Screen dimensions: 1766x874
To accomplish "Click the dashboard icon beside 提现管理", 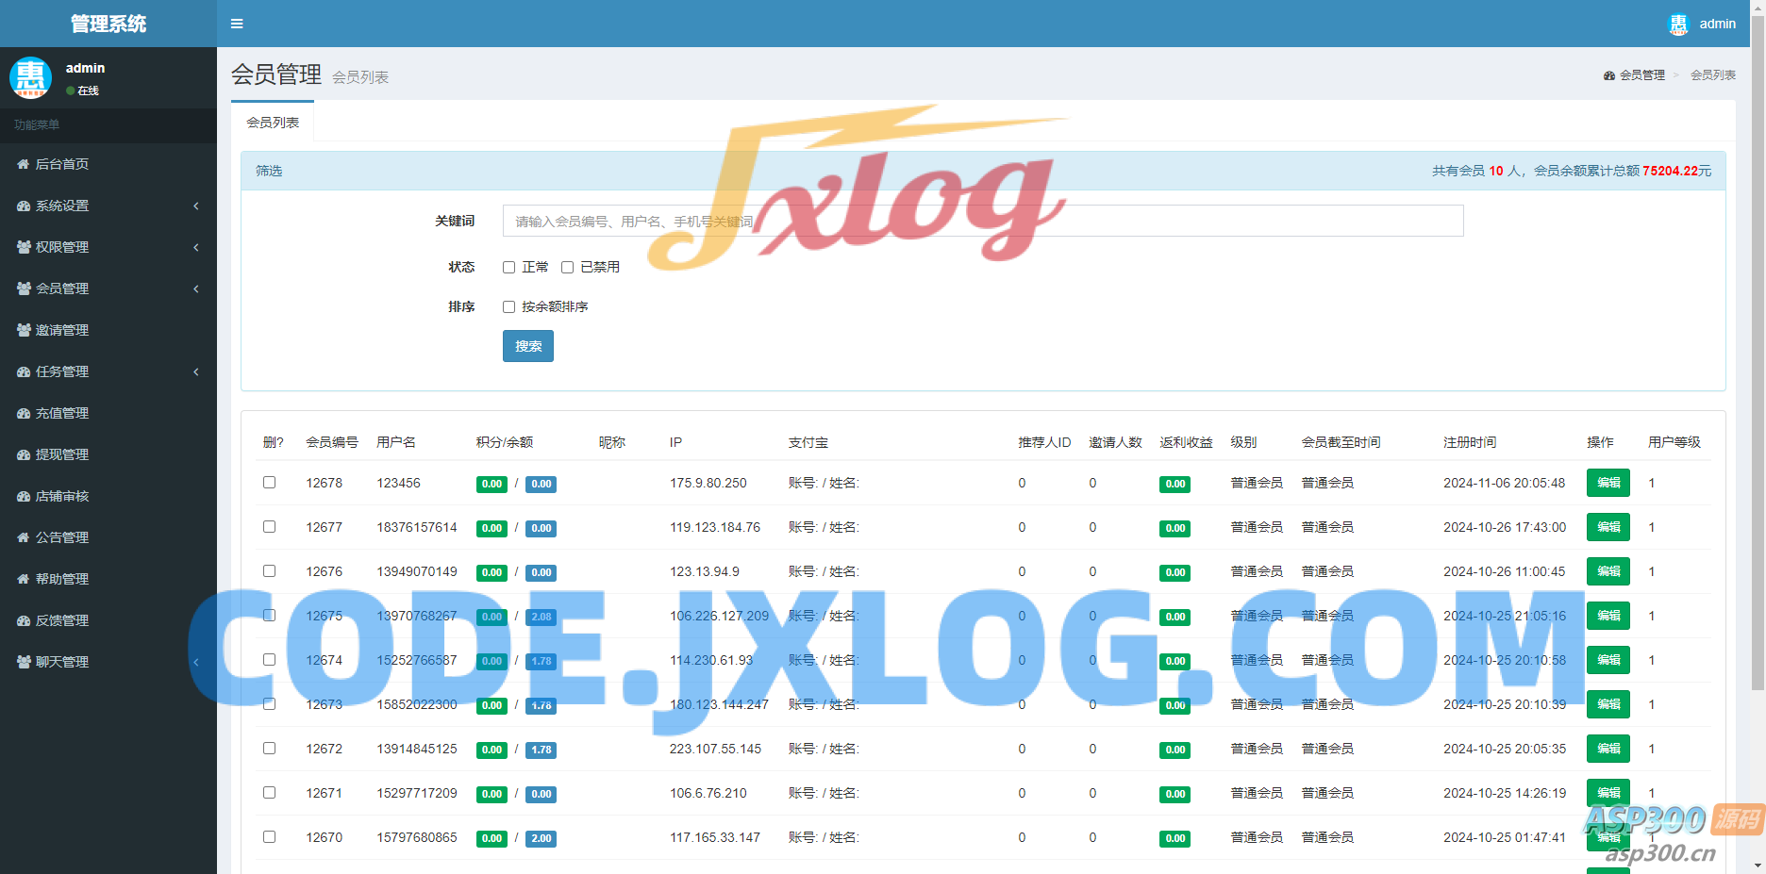I will tap(24, 454).
